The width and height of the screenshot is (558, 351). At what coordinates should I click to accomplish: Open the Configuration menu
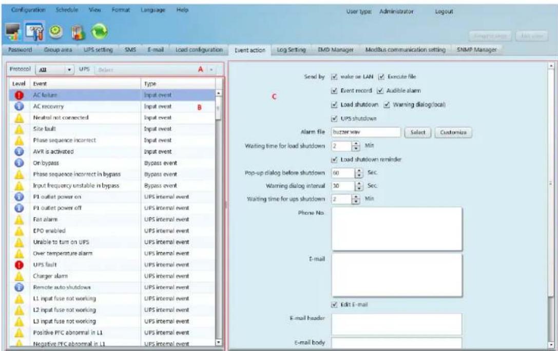click(x=28, y=10)
